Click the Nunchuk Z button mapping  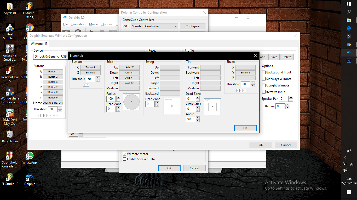(x=90, y=73)
